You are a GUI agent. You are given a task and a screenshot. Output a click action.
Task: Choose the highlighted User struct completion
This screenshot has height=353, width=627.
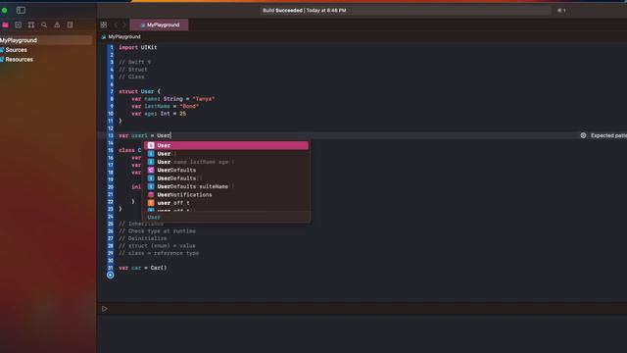click(x=226, y=145)
